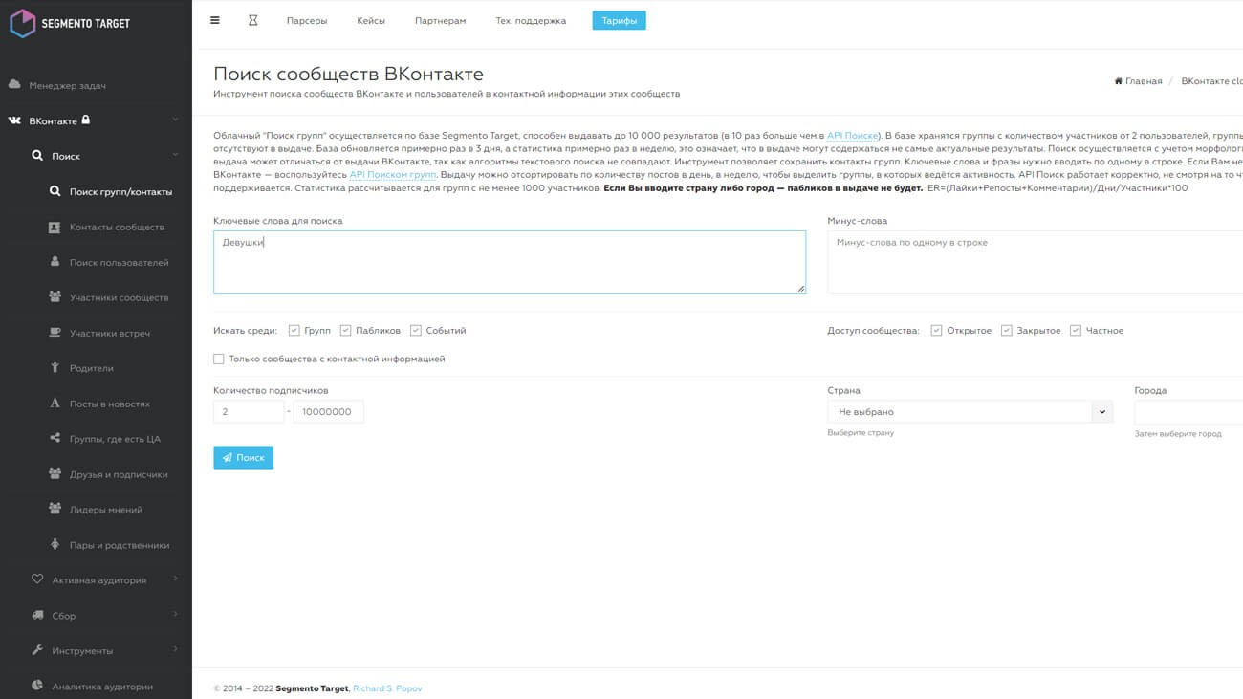
Task: Click the hourglass icon in top bar
Action: (253, 20)
